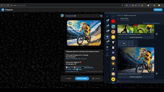Bookmark this page with the star icon
The height and width of the screenshot is (92, 164).
click(x=122, y=5)
